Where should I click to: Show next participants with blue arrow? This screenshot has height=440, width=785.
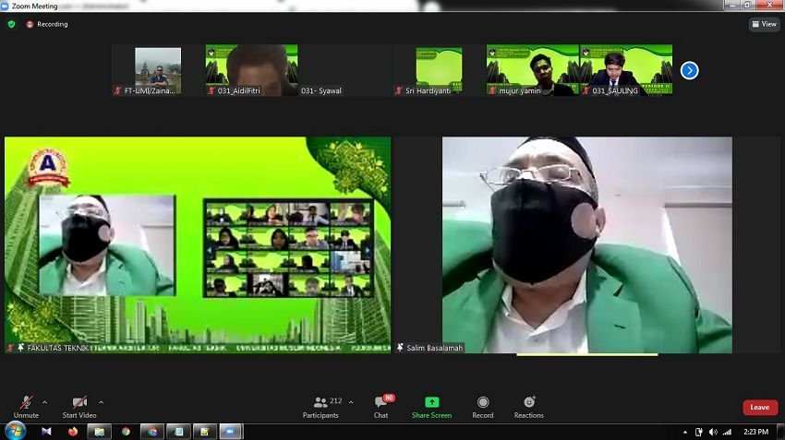coord(689,70)
